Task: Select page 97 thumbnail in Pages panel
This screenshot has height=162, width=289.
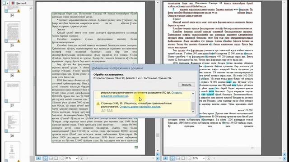Action: [x=12, y=92]
